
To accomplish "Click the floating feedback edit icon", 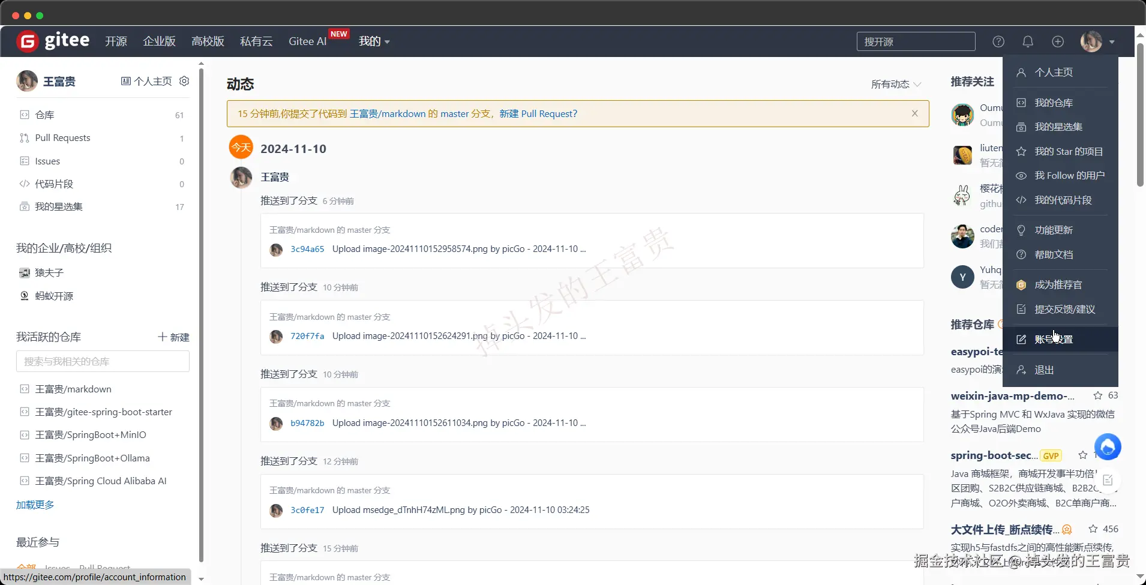I will pyautogui.click(x=1108, y=480).
